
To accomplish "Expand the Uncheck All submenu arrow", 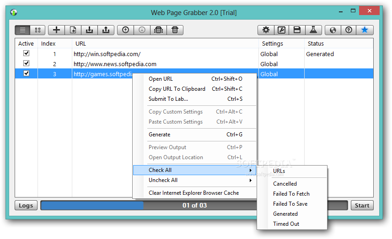I will point(251,180).
